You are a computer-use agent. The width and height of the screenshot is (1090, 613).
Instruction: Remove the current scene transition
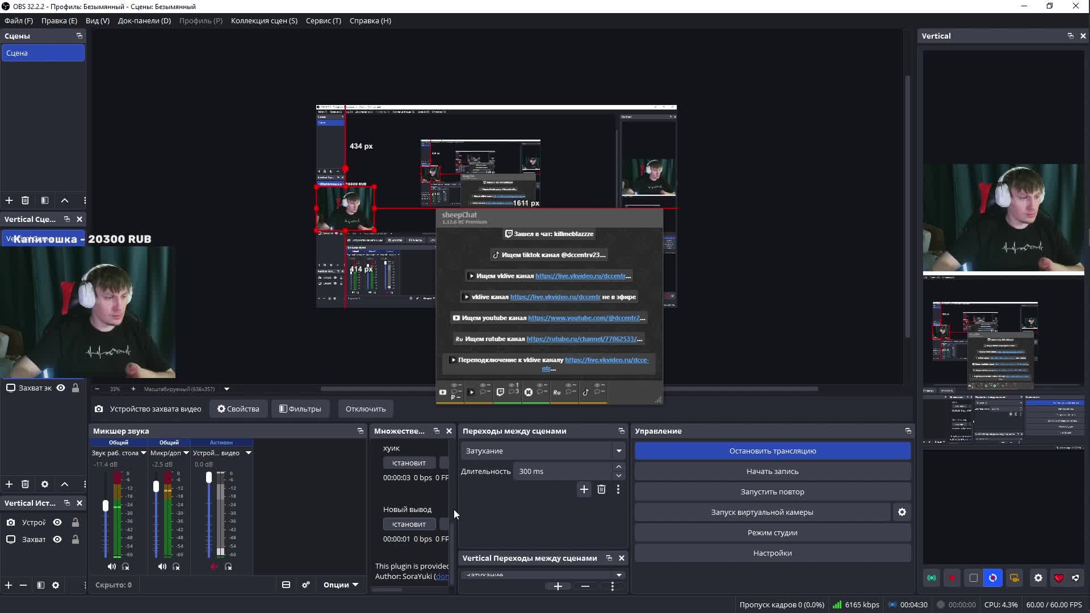click(x=601, y=489)
